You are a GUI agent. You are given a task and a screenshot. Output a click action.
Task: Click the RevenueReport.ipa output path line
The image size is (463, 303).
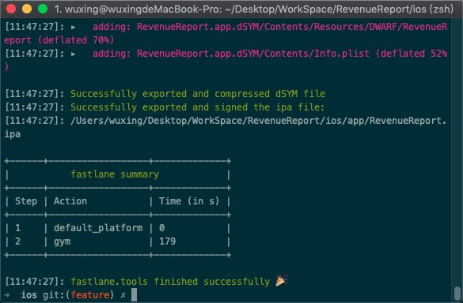coord(226,127)
